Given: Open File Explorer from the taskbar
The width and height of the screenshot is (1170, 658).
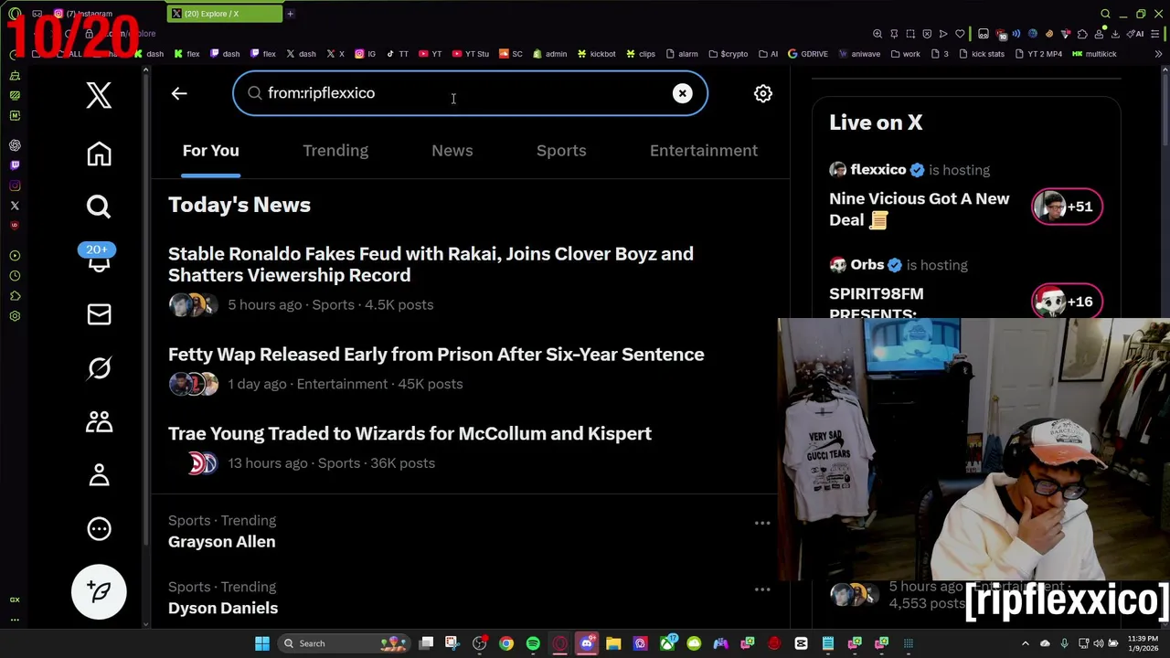Looking at the screenshot, I should pyautogui.click(x=613, y=643).
